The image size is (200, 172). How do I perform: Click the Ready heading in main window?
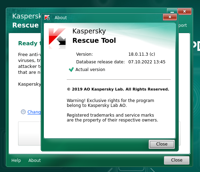click(29, 43)
